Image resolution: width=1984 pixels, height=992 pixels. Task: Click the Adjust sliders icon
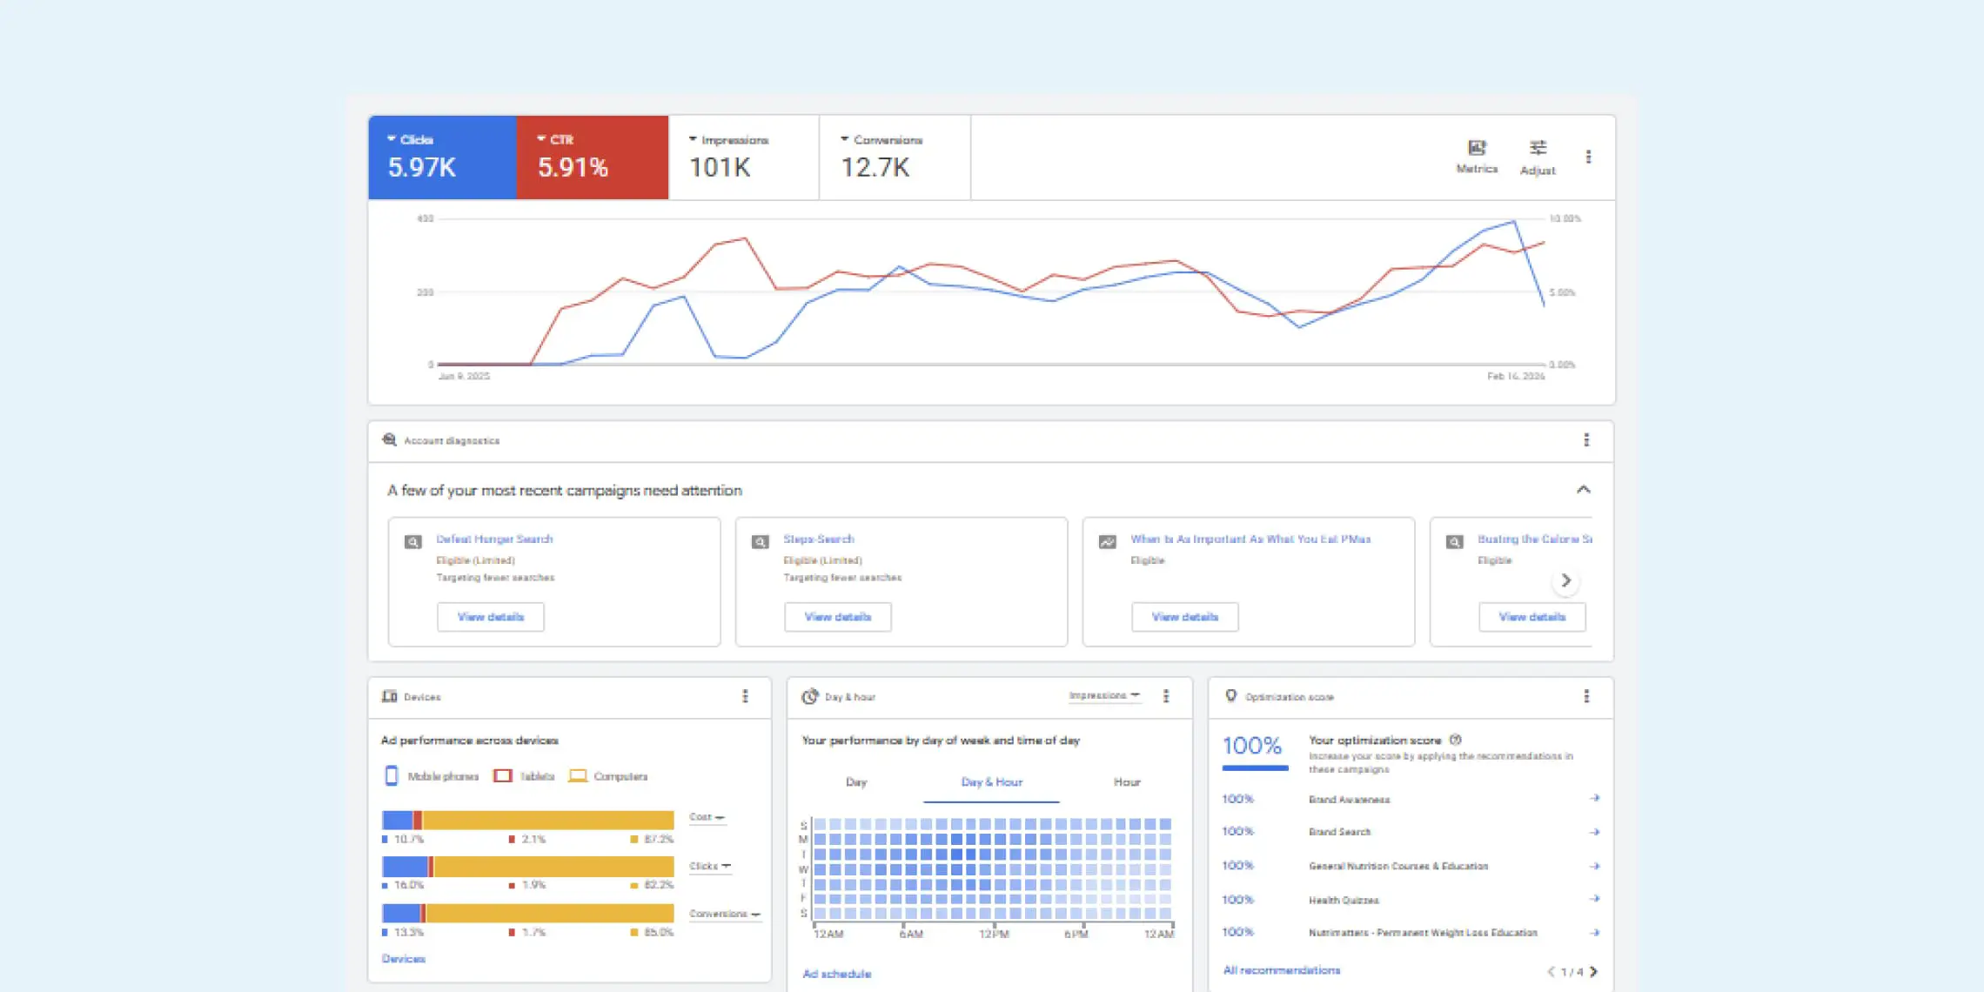pyautogui.click(x=1538, y=149)
